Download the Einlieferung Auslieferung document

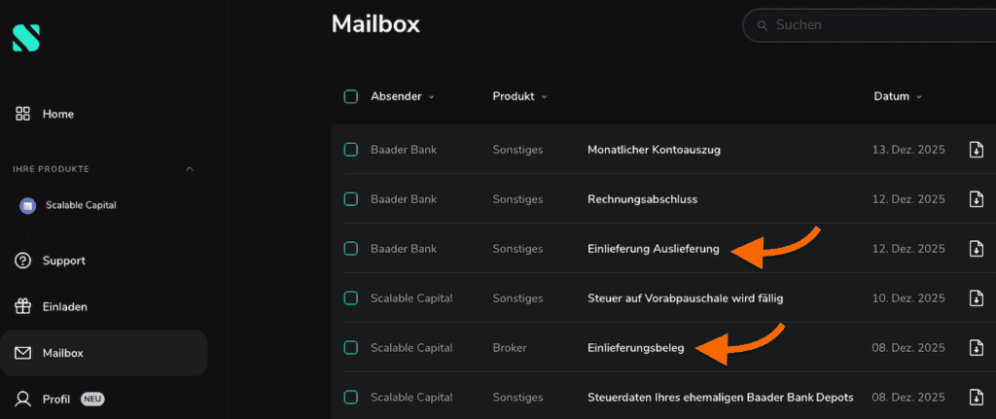pos(977,249)
